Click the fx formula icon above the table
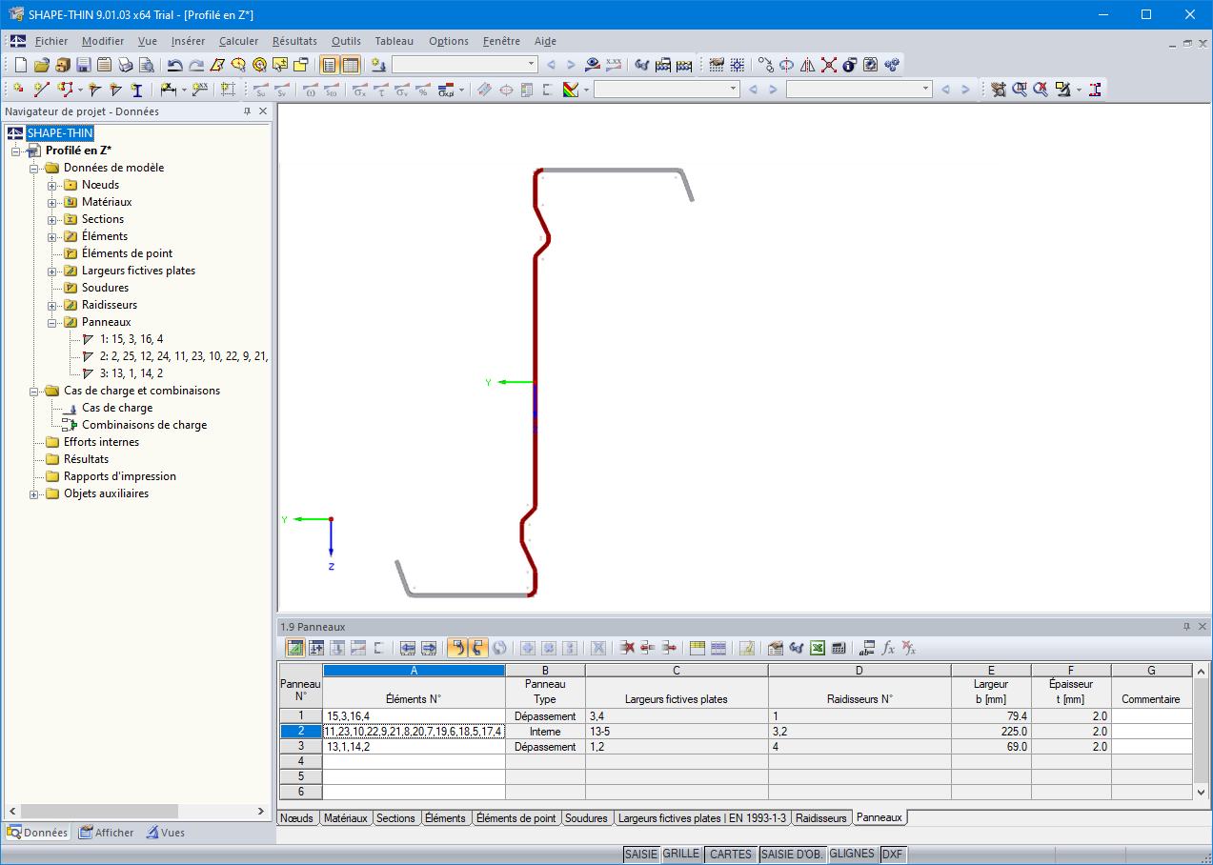1213x865 pixels. [x=888, y=648]
